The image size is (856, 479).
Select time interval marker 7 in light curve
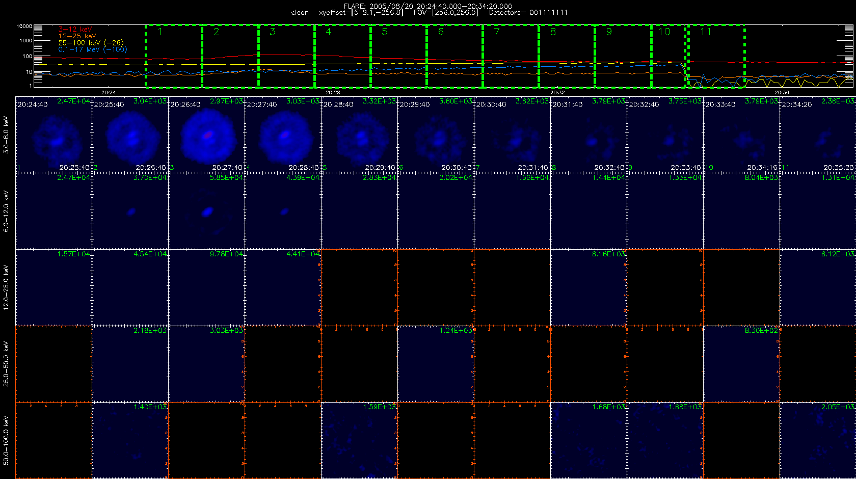497,32
